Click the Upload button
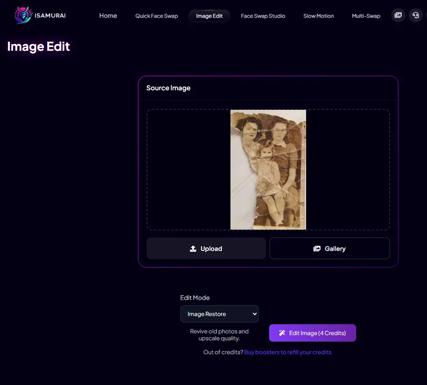 tap(206, 248)
